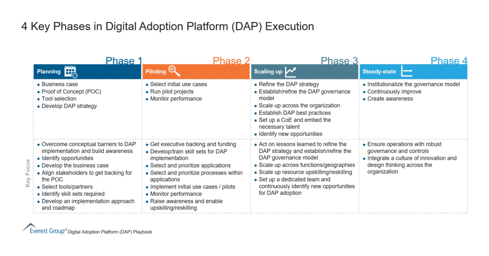The image size is (489, 256).
Task: Select the 'Run pilot projects' bullet
Action: (172, 92)
